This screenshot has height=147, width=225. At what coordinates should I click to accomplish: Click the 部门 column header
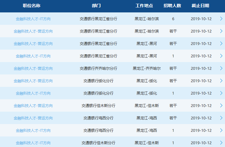96,6
